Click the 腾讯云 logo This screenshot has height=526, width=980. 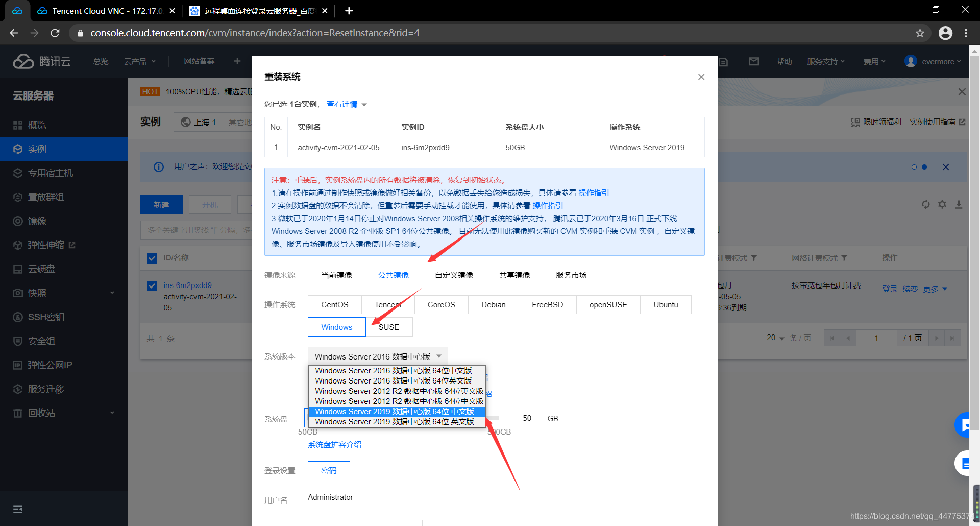42,61
